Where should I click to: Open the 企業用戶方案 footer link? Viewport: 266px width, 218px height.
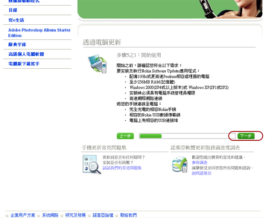pyautogui.click(x=23, y=215)
